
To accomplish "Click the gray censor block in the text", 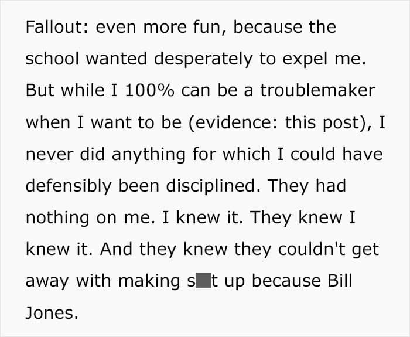I will click(x=201, y=281).
